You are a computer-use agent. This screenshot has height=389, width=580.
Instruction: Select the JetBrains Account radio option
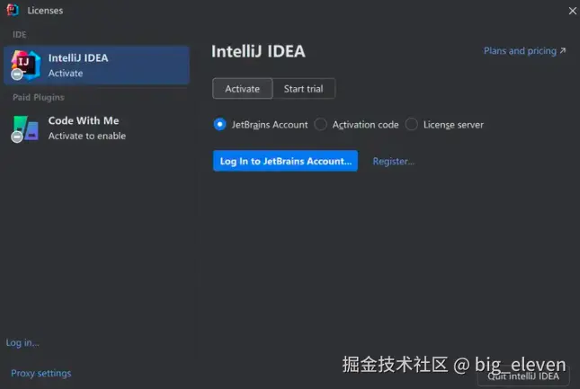(x=220, y=125)
